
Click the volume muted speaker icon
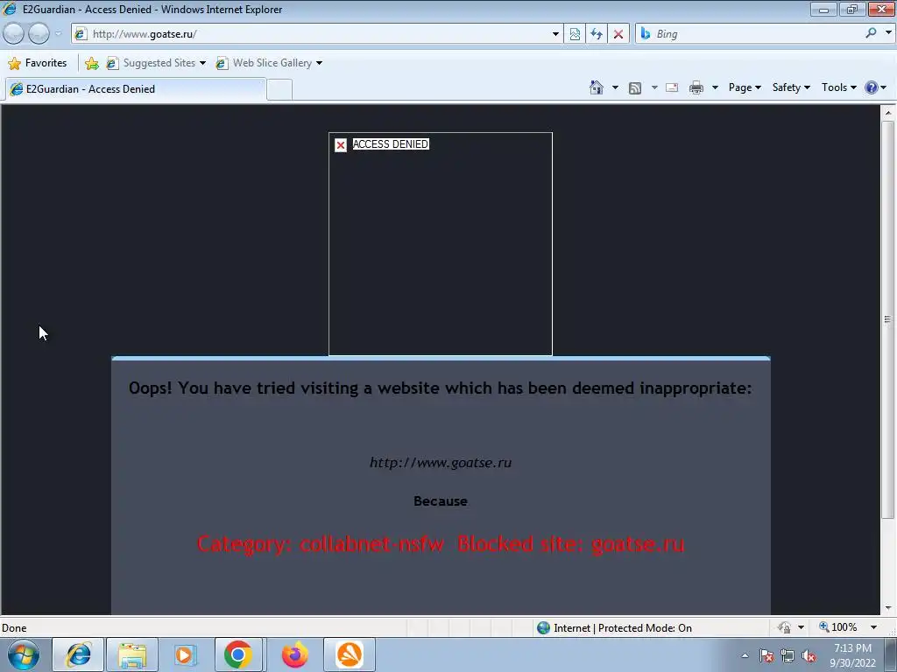(x=809, y=656)
